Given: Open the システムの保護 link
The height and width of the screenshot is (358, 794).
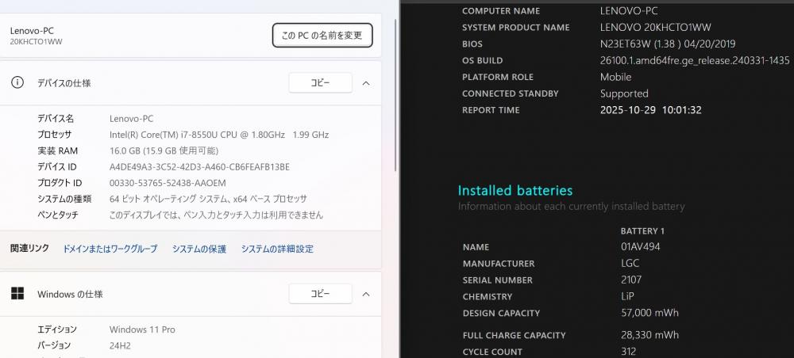Looking at the screenshot, I should (199, 249).
